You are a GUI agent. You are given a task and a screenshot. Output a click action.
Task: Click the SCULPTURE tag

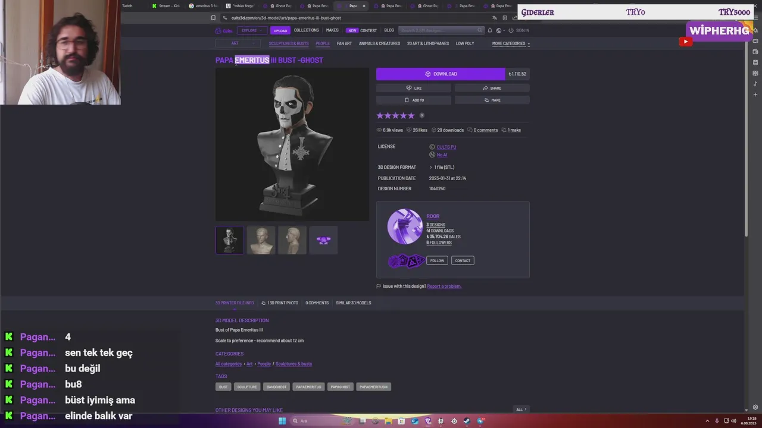click(x=247, y=387)
